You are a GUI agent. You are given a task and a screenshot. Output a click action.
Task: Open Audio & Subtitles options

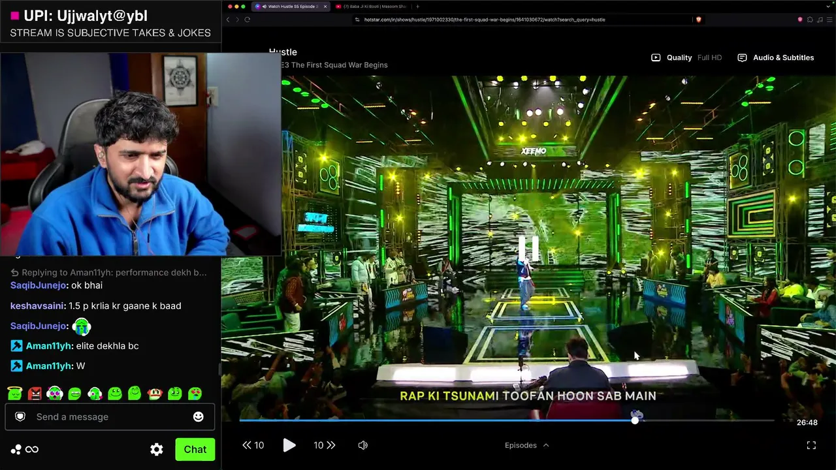tap(776, 57)
